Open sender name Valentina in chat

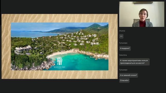[x=123, y=55]
